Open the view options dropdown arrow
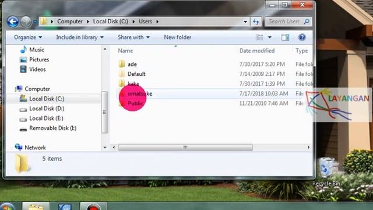Screen dimensions: 373x210 click(x=269, y=37)
